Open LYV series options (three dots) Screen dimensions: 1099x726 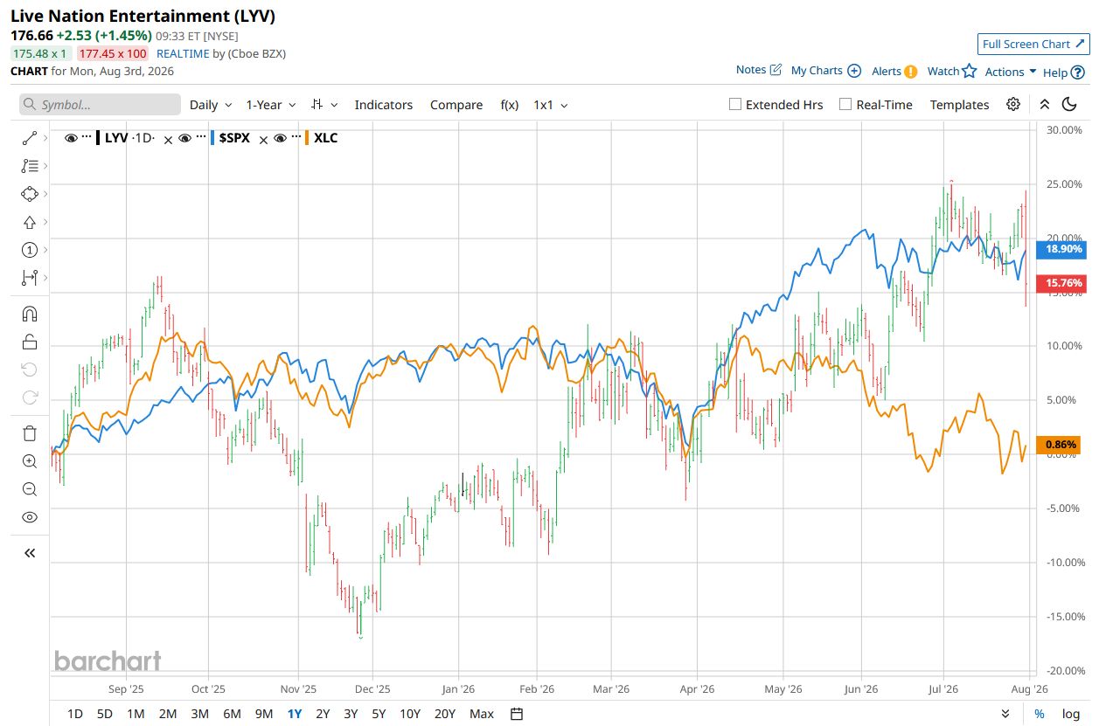click(87, 138)
